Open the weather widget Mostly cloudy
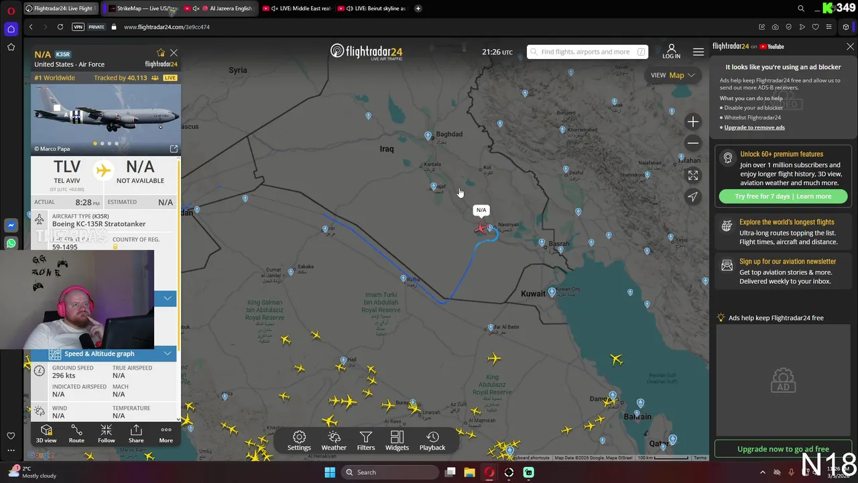 click(32, 472)
